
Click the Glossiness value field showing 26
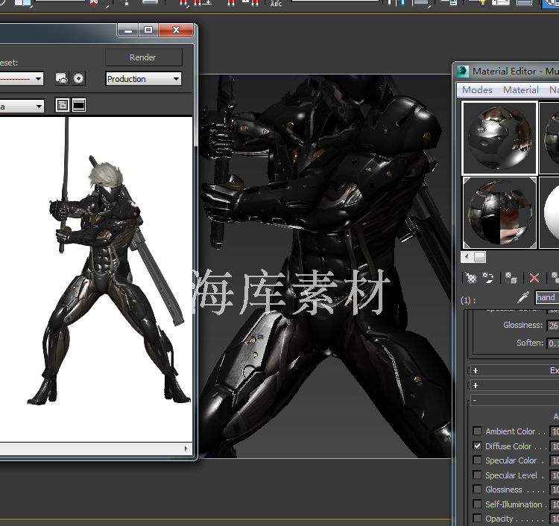553,326
